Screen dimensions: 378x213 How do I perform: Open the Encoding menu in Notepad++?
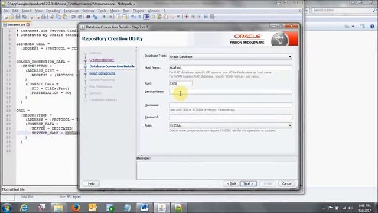[53, 11]
